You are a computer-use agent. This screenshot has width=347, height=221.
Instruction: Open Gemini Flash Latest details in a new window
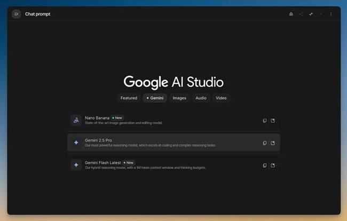272,165
